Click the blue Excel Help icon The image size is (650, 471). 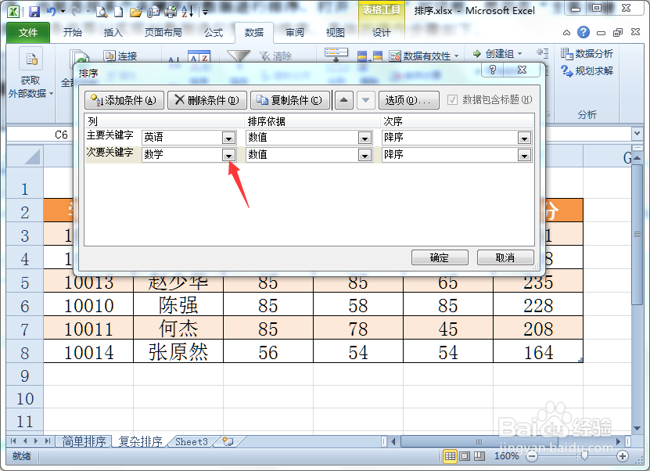584,32
